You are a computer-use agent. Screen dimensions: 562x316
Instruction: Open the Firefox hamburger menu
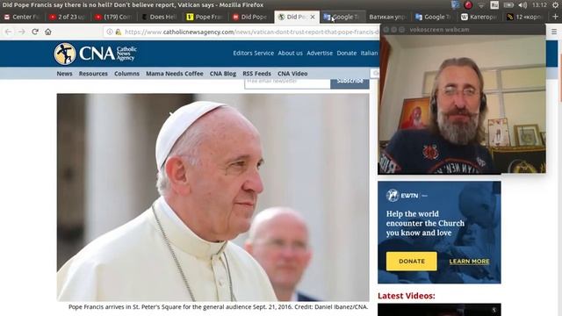[x=554, y=32]
